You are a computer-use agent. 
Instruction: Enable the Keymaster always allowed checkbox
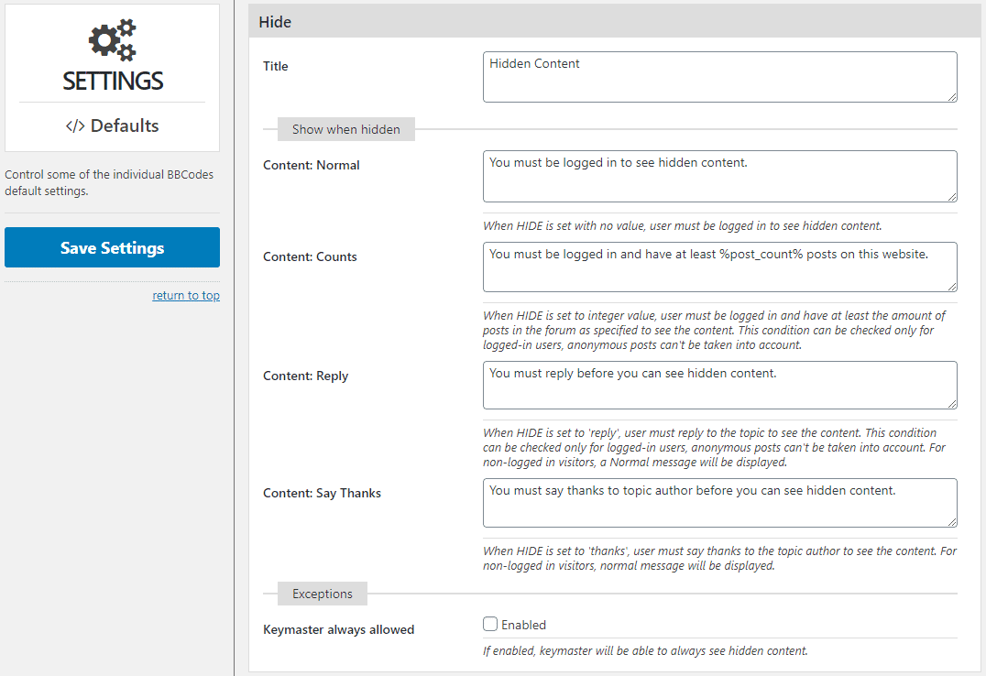click(490, 624)
